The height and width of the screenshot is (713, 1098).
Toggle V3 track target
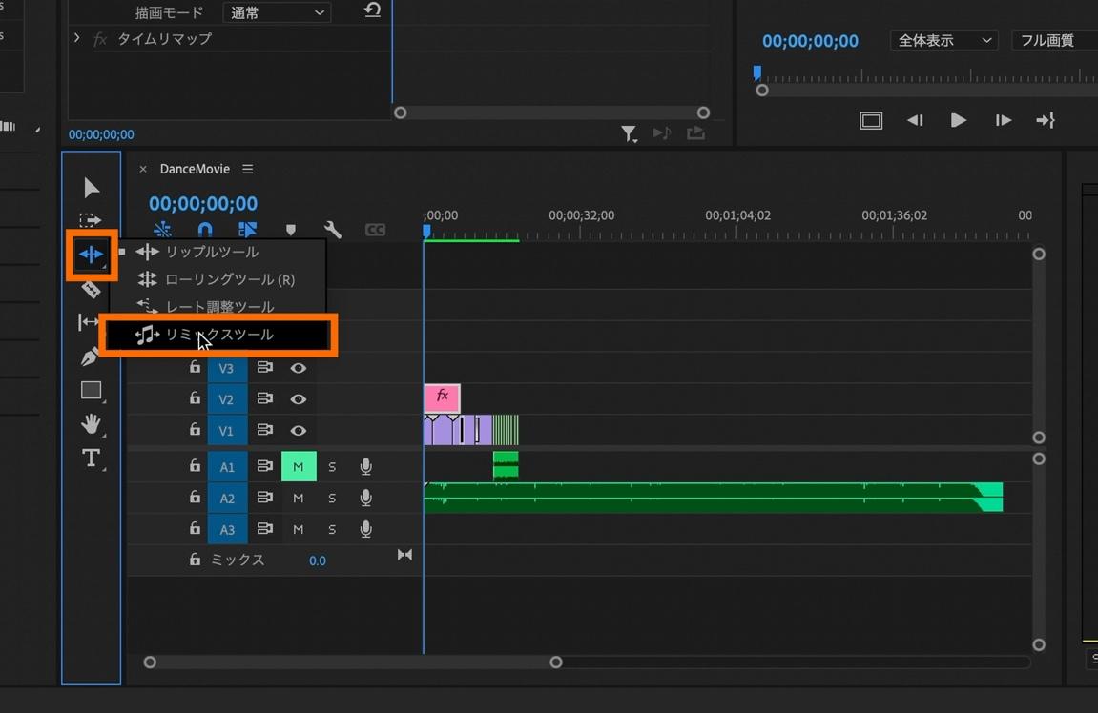pyautogui.click(x=227, y=368)
